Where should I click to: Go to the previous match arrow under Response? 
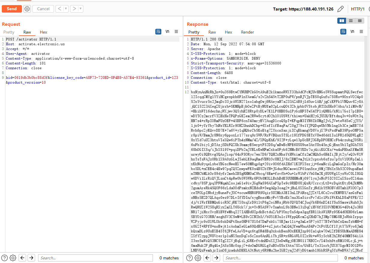coord(207,258)
